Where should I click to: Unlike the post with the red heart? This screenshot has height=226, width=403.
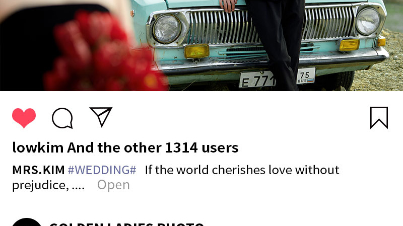tap(24, 118)
